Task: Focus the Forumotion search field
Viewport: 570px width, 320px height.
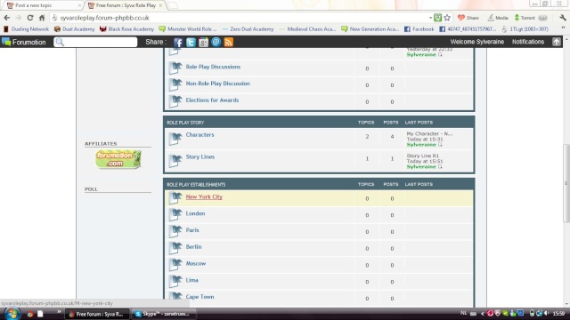Action: 95,42
